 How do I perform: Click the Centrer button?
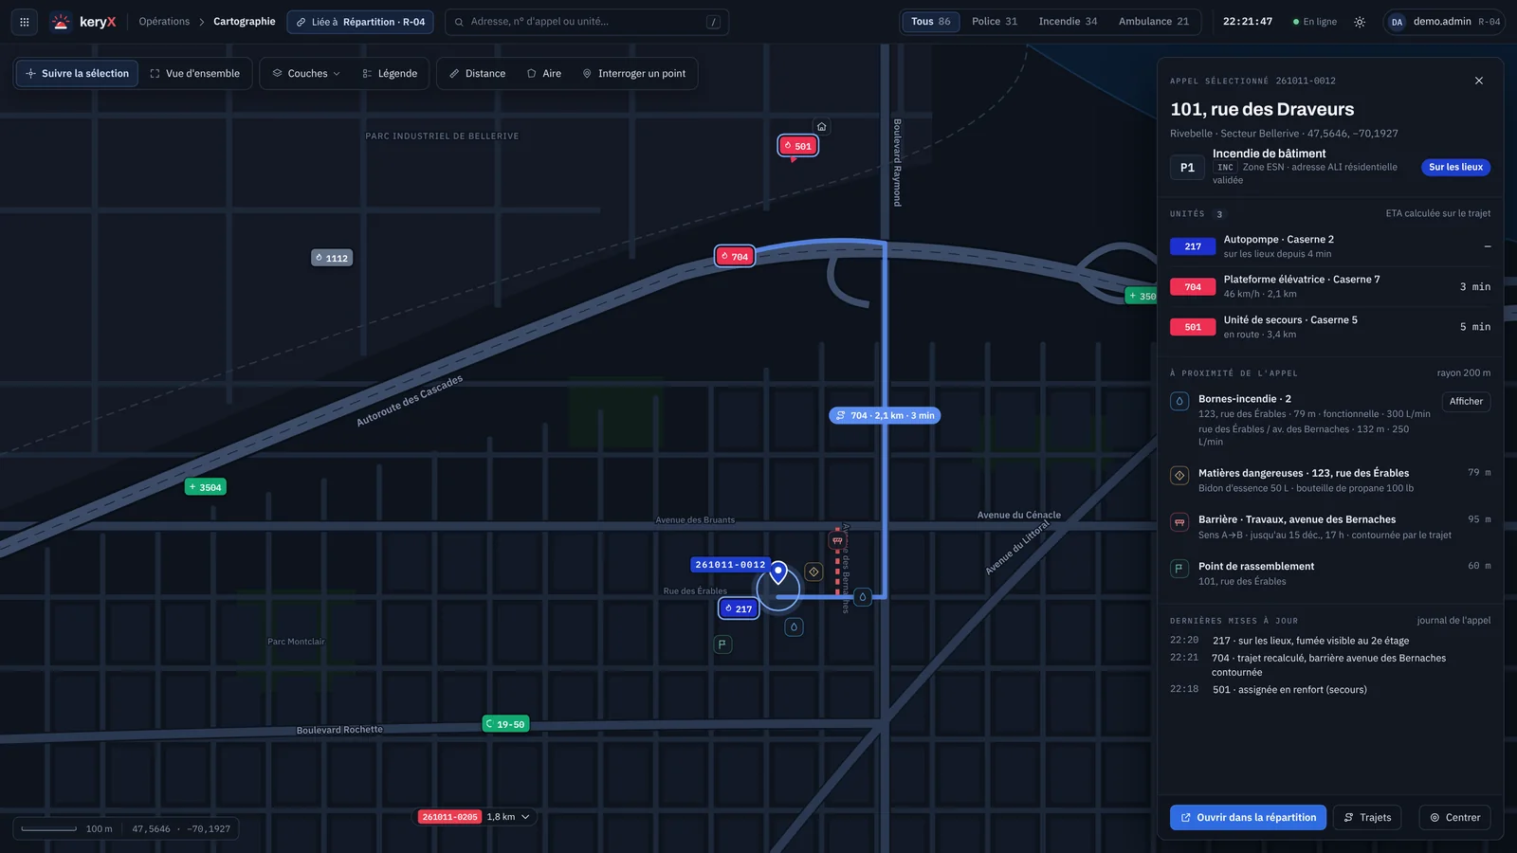tap(1455, 818)
